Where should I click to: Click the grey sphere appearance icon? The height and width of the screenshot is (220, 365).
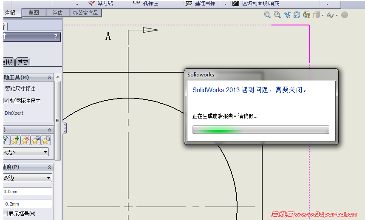[x=345, y=15]
